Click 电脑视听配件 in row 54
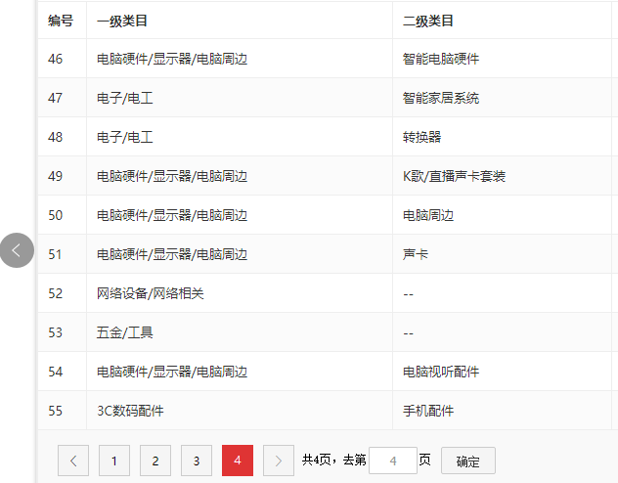 click(x=441, y=372)
